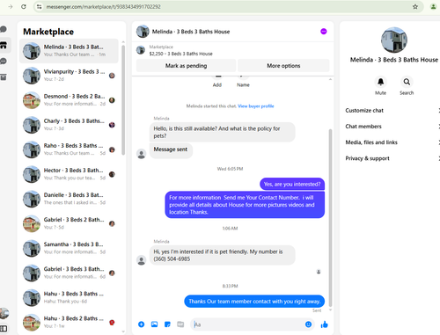Bookmark this page with the star icon
Viewport: 440px width, 335px height.
[x=415, y=6]
